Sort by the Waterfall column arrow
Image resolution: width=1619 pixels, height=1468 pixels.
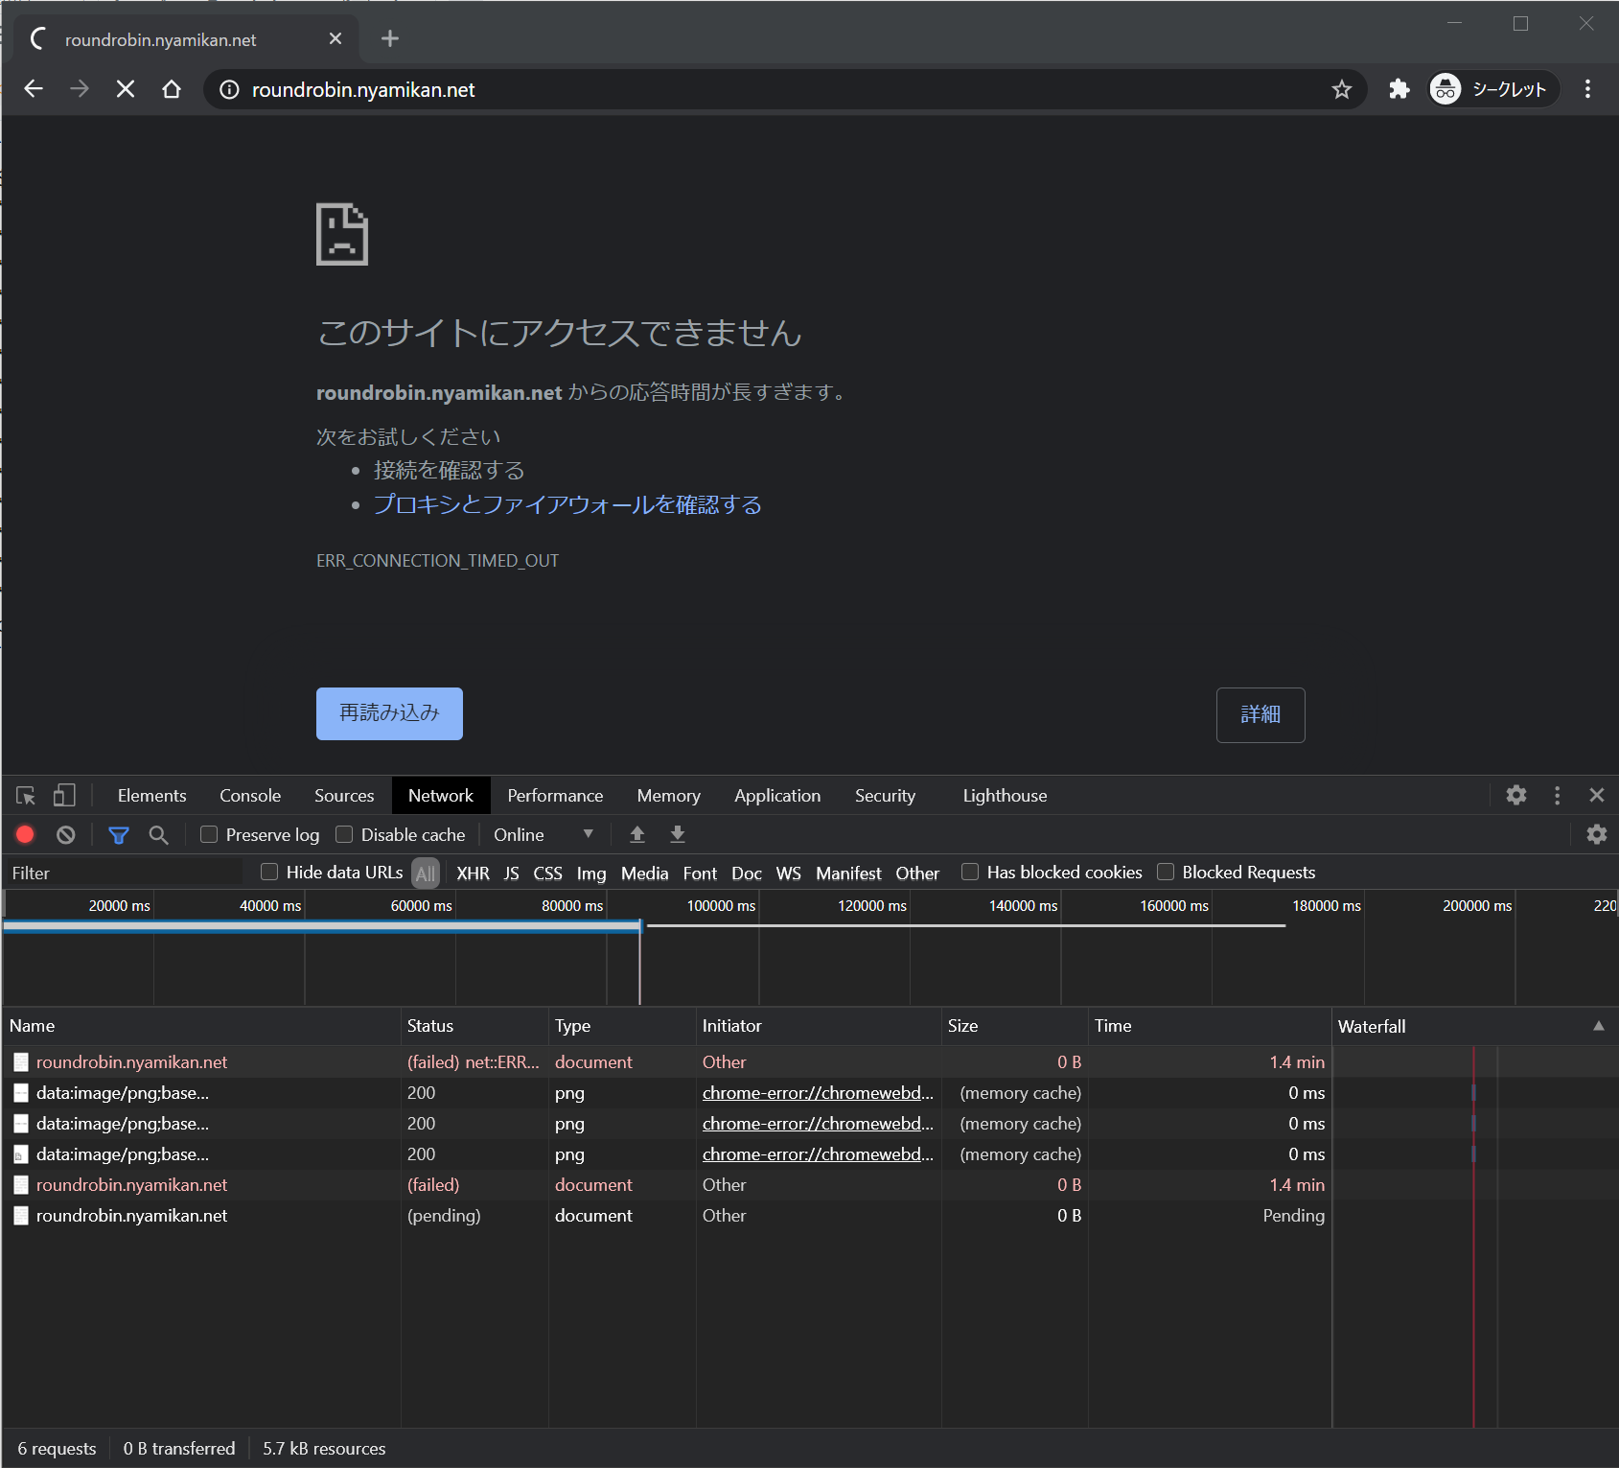[x=1598, y=1026]
